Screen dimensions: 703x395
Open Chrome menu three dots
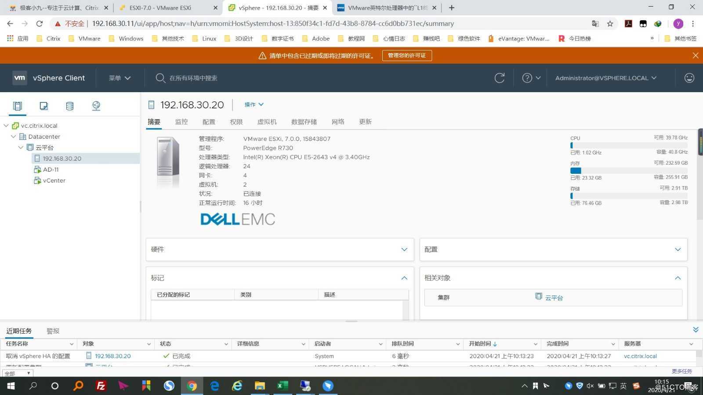point(693,24)
